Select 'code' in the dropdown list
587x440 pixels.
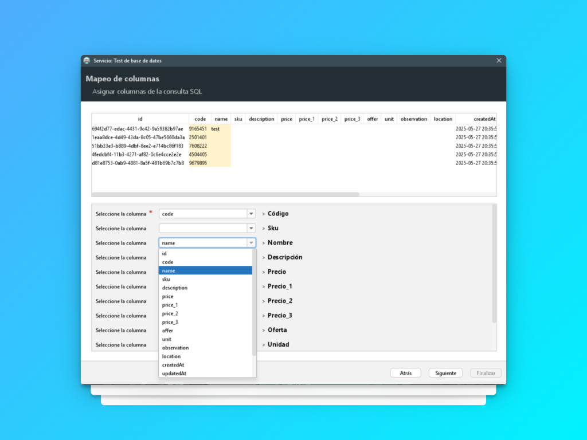(205, 262)
